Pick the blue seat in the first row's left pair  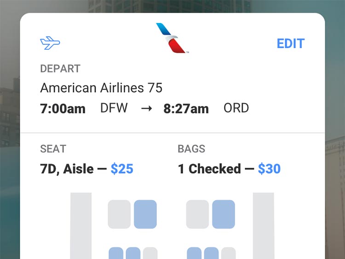point(145,214)
